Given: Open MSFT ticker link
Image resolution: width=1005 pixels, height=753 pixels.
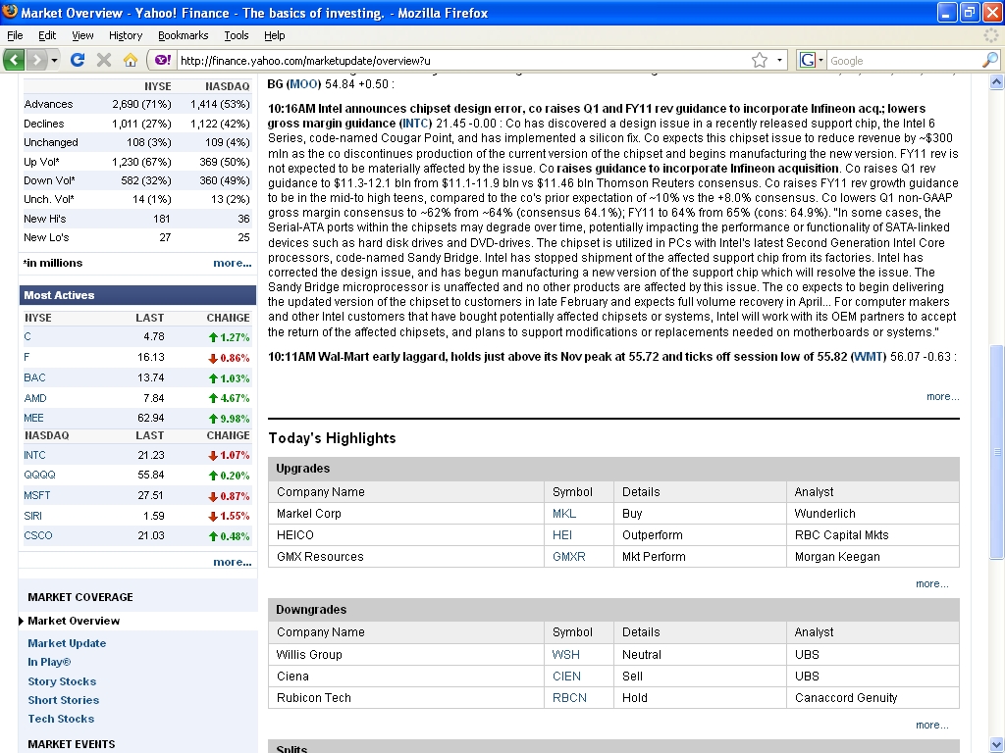Looking at the screenshot, I should pos(37,495).
